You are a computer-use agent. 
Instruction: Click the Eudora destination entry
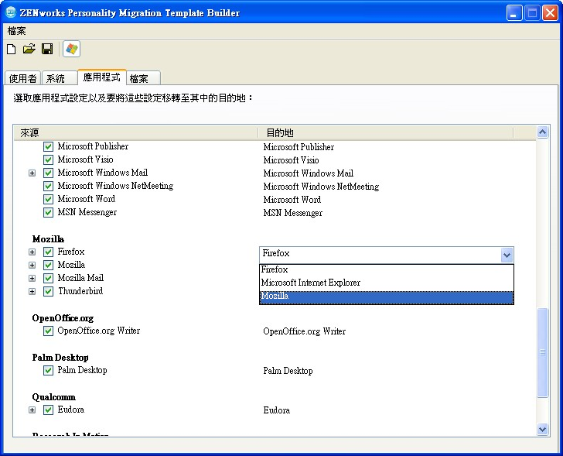[277, 410]
